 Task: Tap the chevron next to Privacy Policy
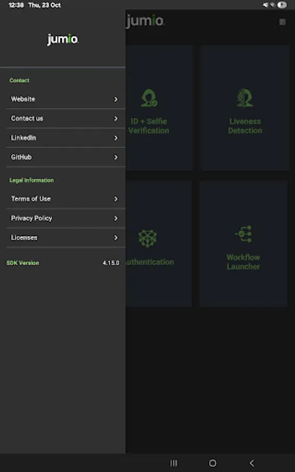coord(116,218)
